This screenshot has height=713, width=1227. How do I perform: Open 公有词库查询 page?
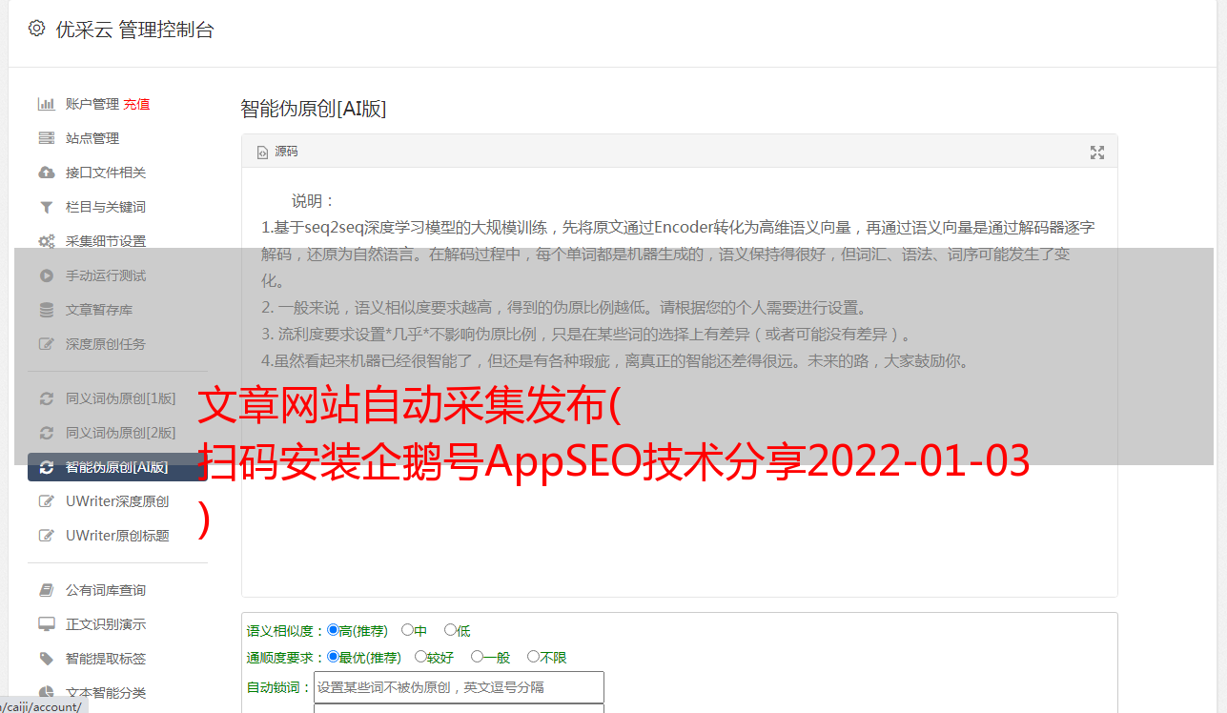106,590
